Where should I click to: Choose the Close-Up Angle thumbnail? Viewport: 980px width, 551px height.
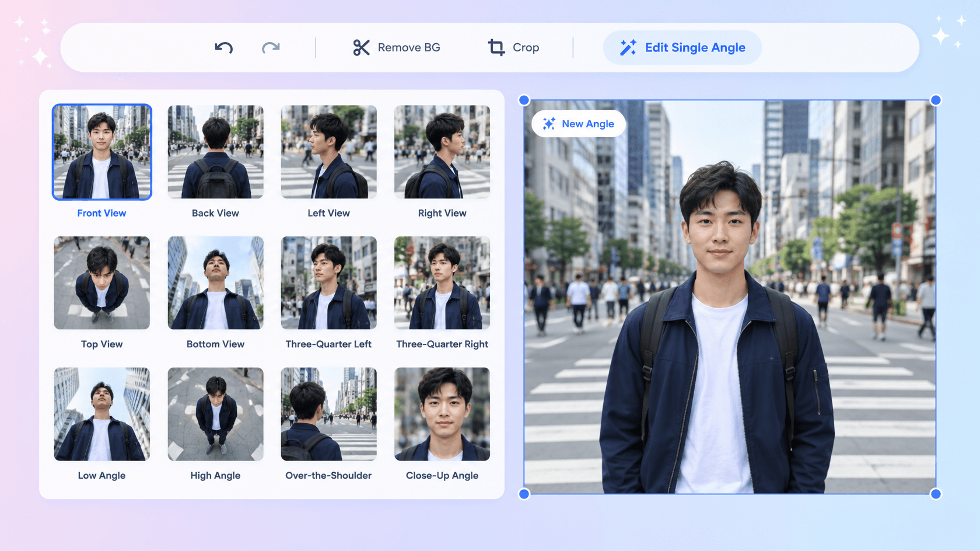click(x=442, y=414)
